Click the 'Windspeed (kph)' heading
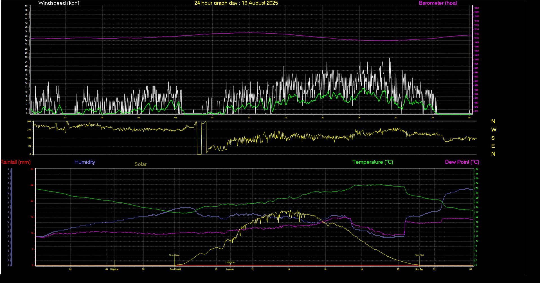This screenshot has width=540, height=283. point(59,3)
